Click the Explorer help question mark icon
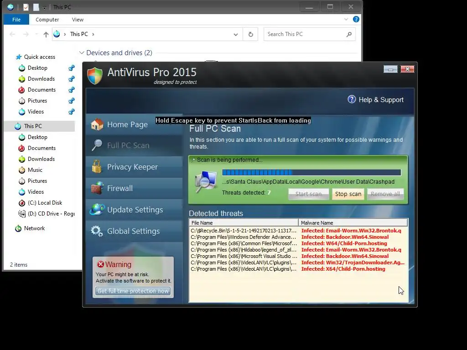 pyautogui.click(x=356, y=19)
